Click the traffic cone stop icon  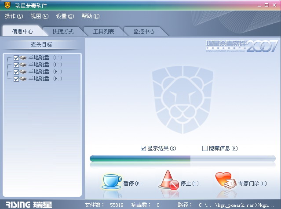[x=168, y=180]
